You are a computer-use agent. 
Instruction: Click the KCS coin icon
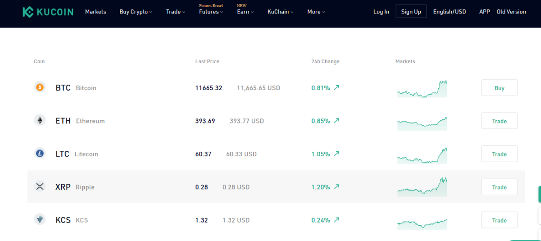point(40,219)
